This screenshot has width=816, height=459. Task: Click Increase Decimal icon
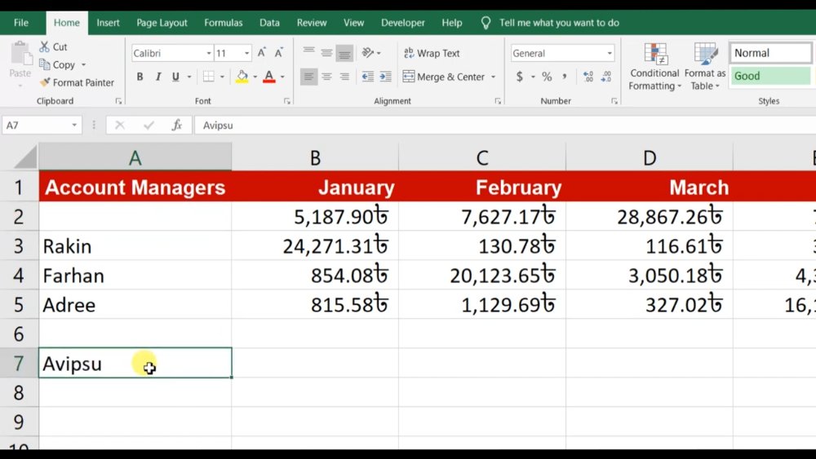coord(588,77)
